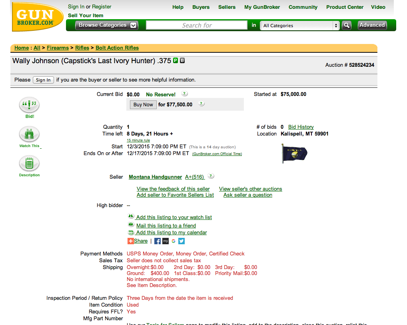The image size is (407, 325).
Task: Click the Description notepad icon
Action: pos(29,163)
